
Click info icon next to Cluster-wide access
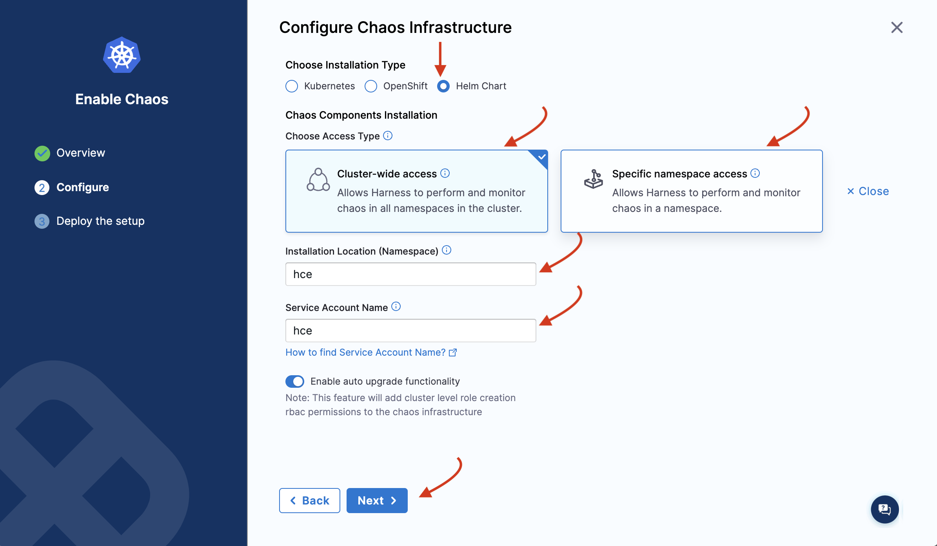[x=445, y=173]
